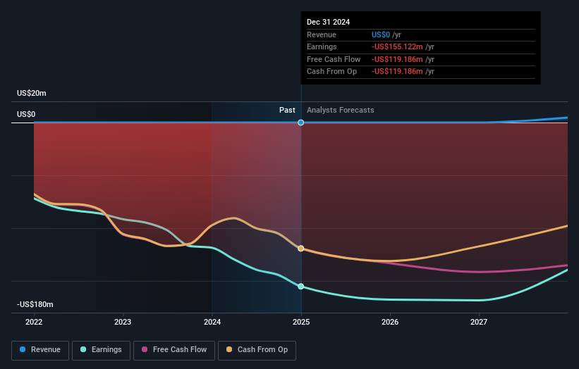The height and width of the screenshot is (369, 579).
Task: Click the 2027 x-axis label
Action: pyautogui.click(x=479, y=322)
